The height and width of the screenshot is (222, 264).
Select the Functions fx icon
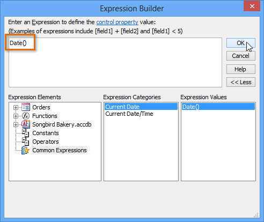[x=26, y=116]
